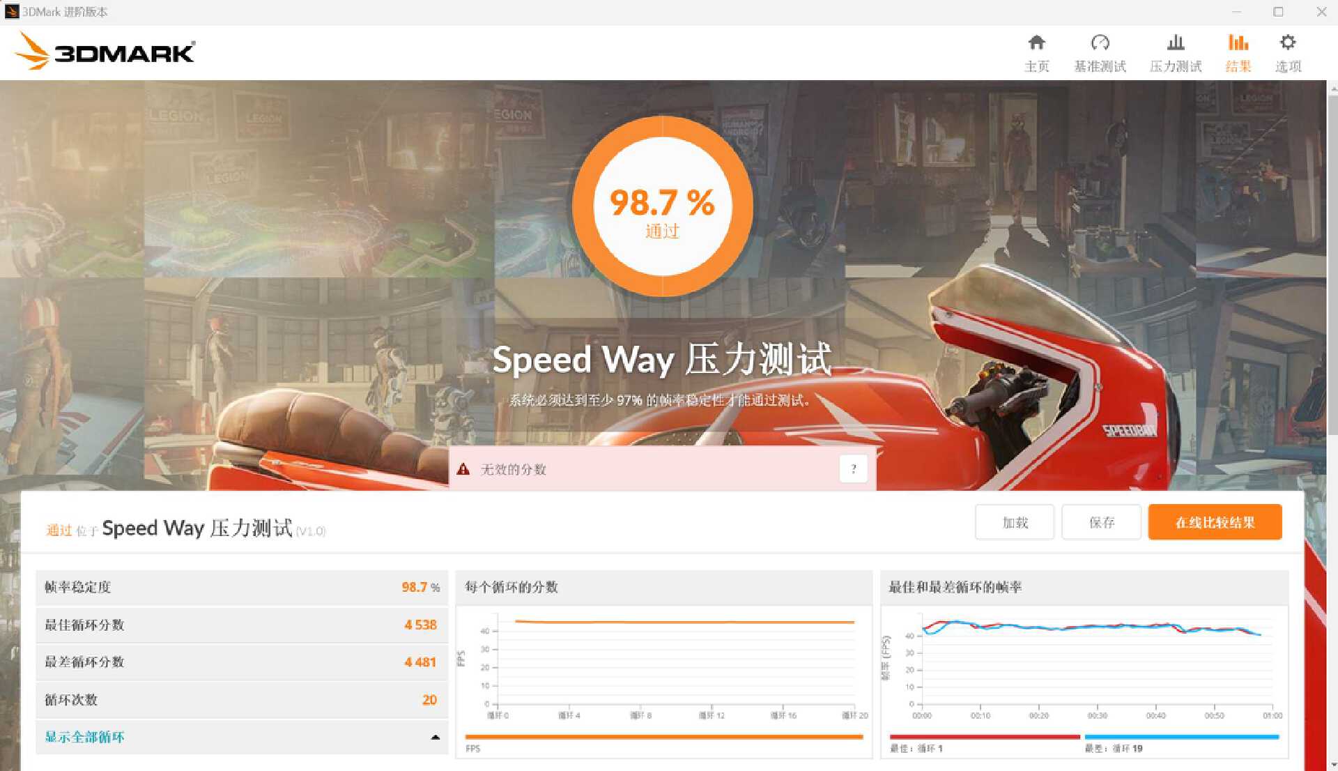Collapse the loop list arrow

point(436,737)
